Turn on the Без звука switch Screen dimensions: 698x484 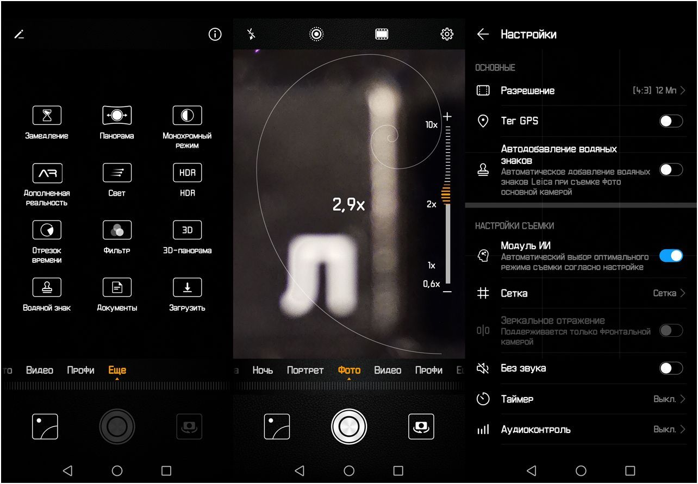671,368
